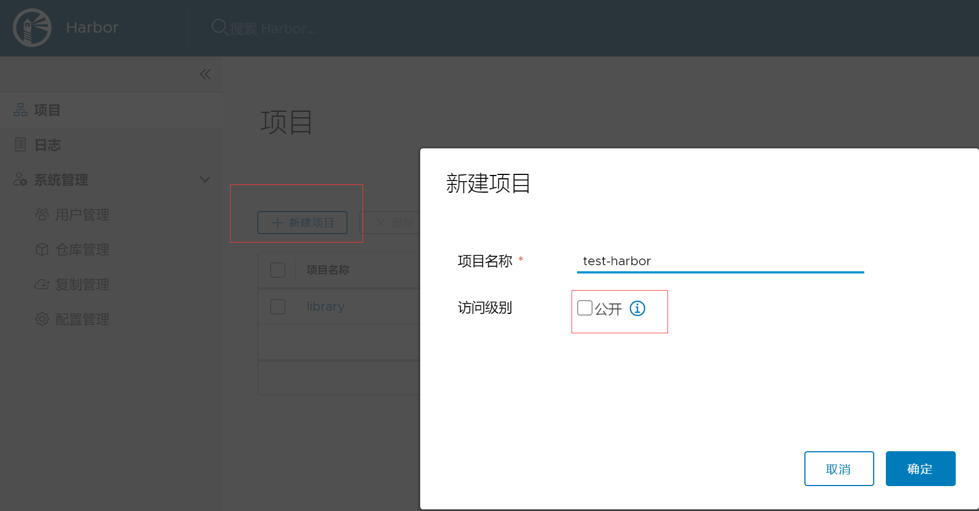Click the 项目 projects icon in sidebar
Viewport: 979px width, 511px height.
tap(21, 110)
